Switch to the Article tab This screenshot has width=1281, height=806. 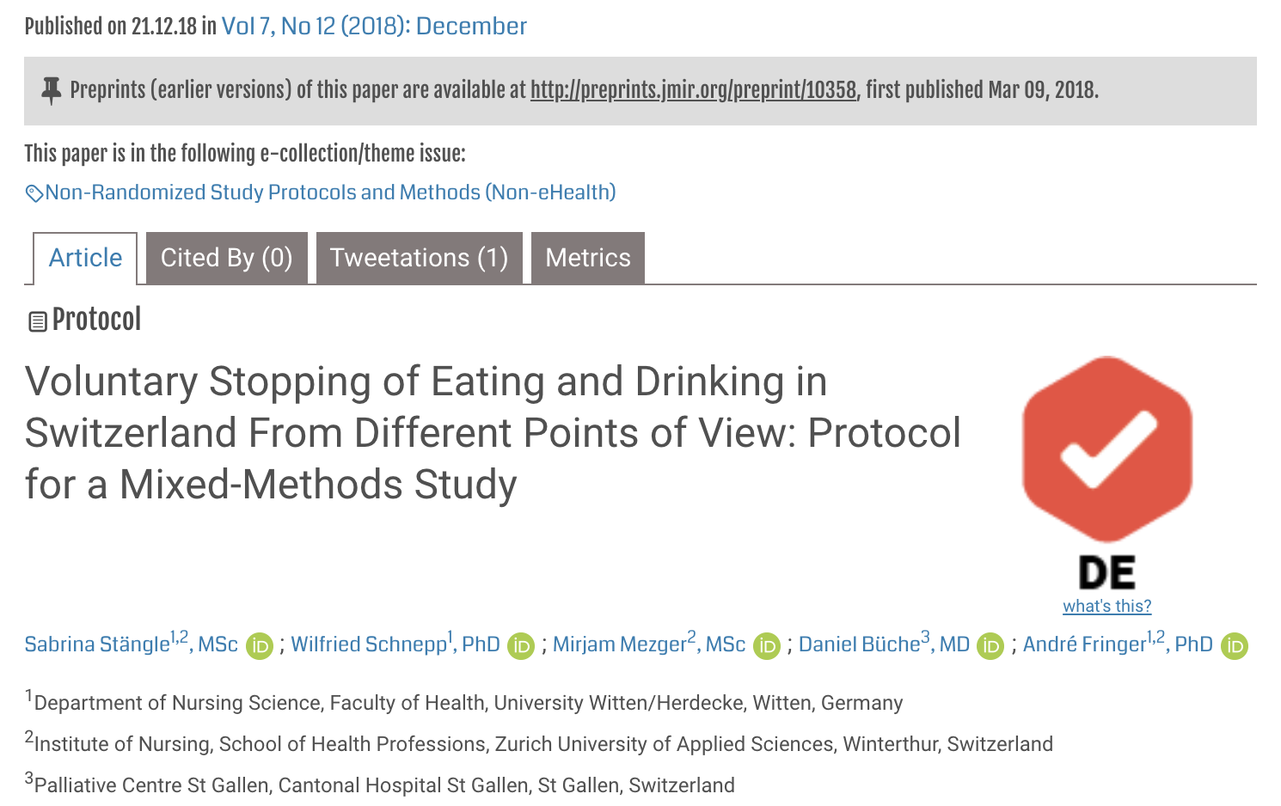pyautogui.click(x=85, y=258)
